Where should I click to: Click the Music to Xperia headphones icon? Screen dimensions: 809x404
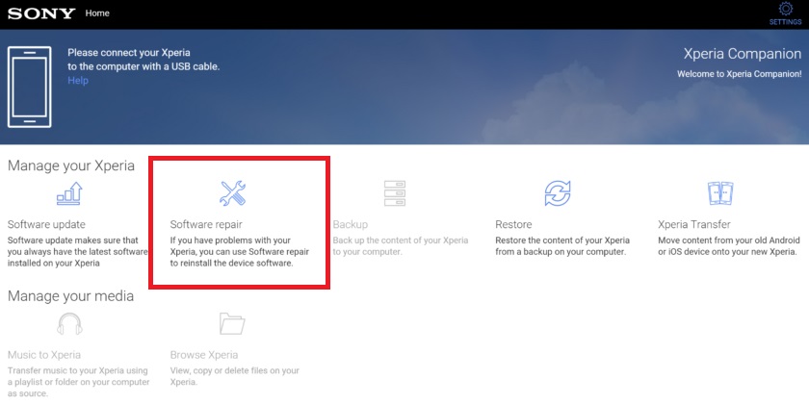coord(69,324)
